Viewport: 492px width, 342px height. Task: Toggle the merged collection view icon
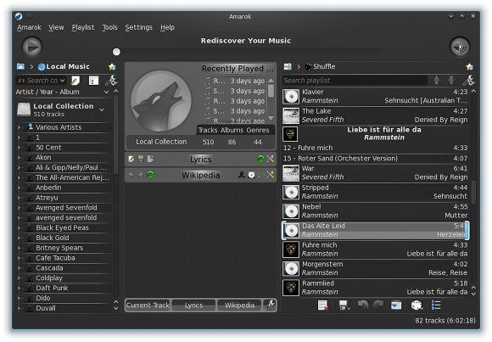pos(93,81)
